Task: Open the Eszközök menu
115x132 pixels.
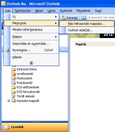Action: (x=66, y=11)
